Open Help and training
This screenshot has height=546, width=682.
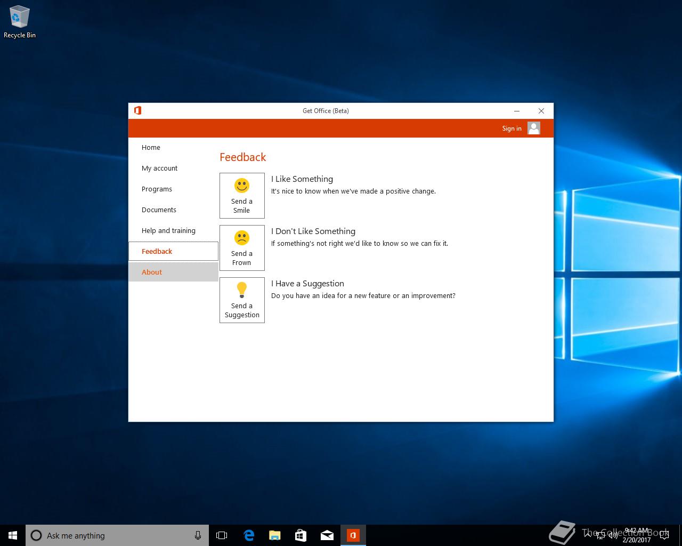(x=173, y=230)
